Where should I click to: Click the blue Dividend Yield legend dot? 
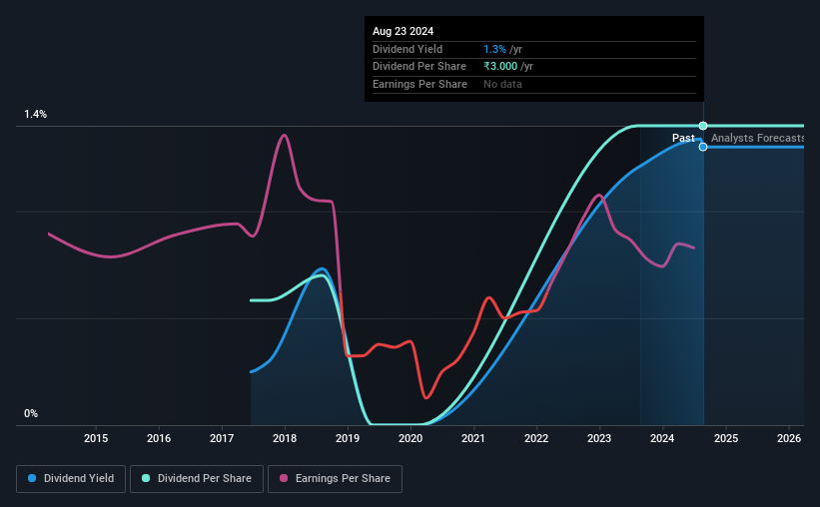click(32, 478)
